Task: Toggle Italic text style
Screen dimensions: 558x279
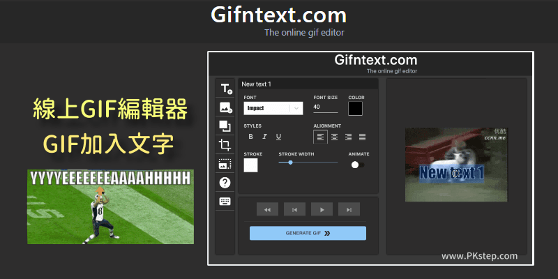Action: [x=264, y=137]
